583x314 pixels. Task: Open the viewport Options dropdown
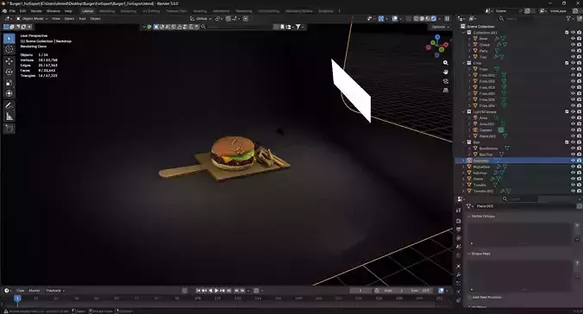coord(440,27)
